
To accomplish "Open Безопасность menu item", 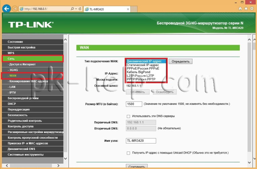I will coord(33,115).
